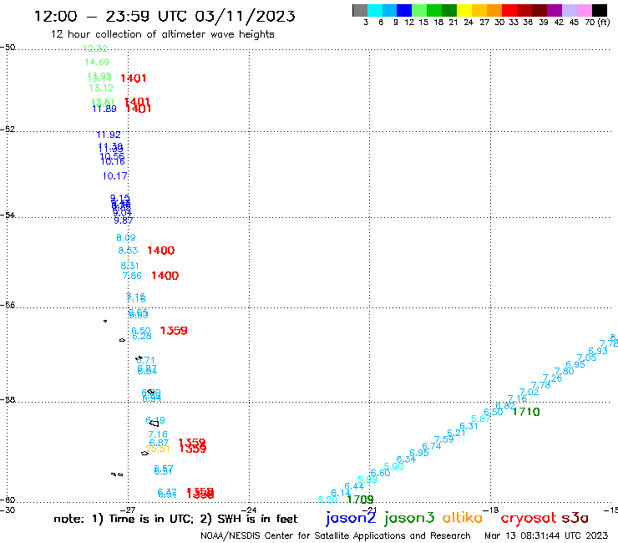Click the wave height value '5.99'

click(x=367, y=480)
